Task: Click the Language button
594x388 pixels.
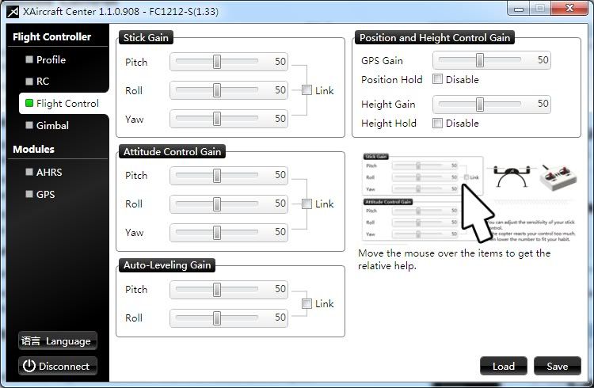Action: click(58, 341)
